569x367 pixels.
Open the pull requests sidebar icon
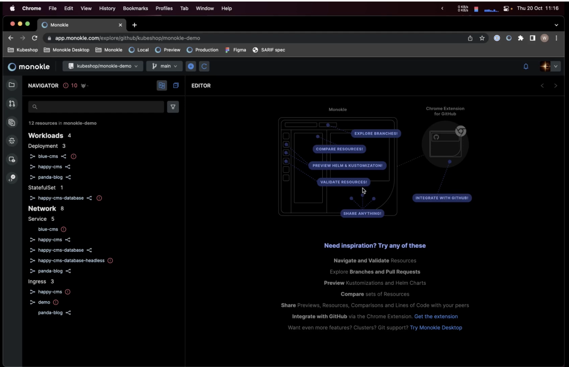coord(12,104)
